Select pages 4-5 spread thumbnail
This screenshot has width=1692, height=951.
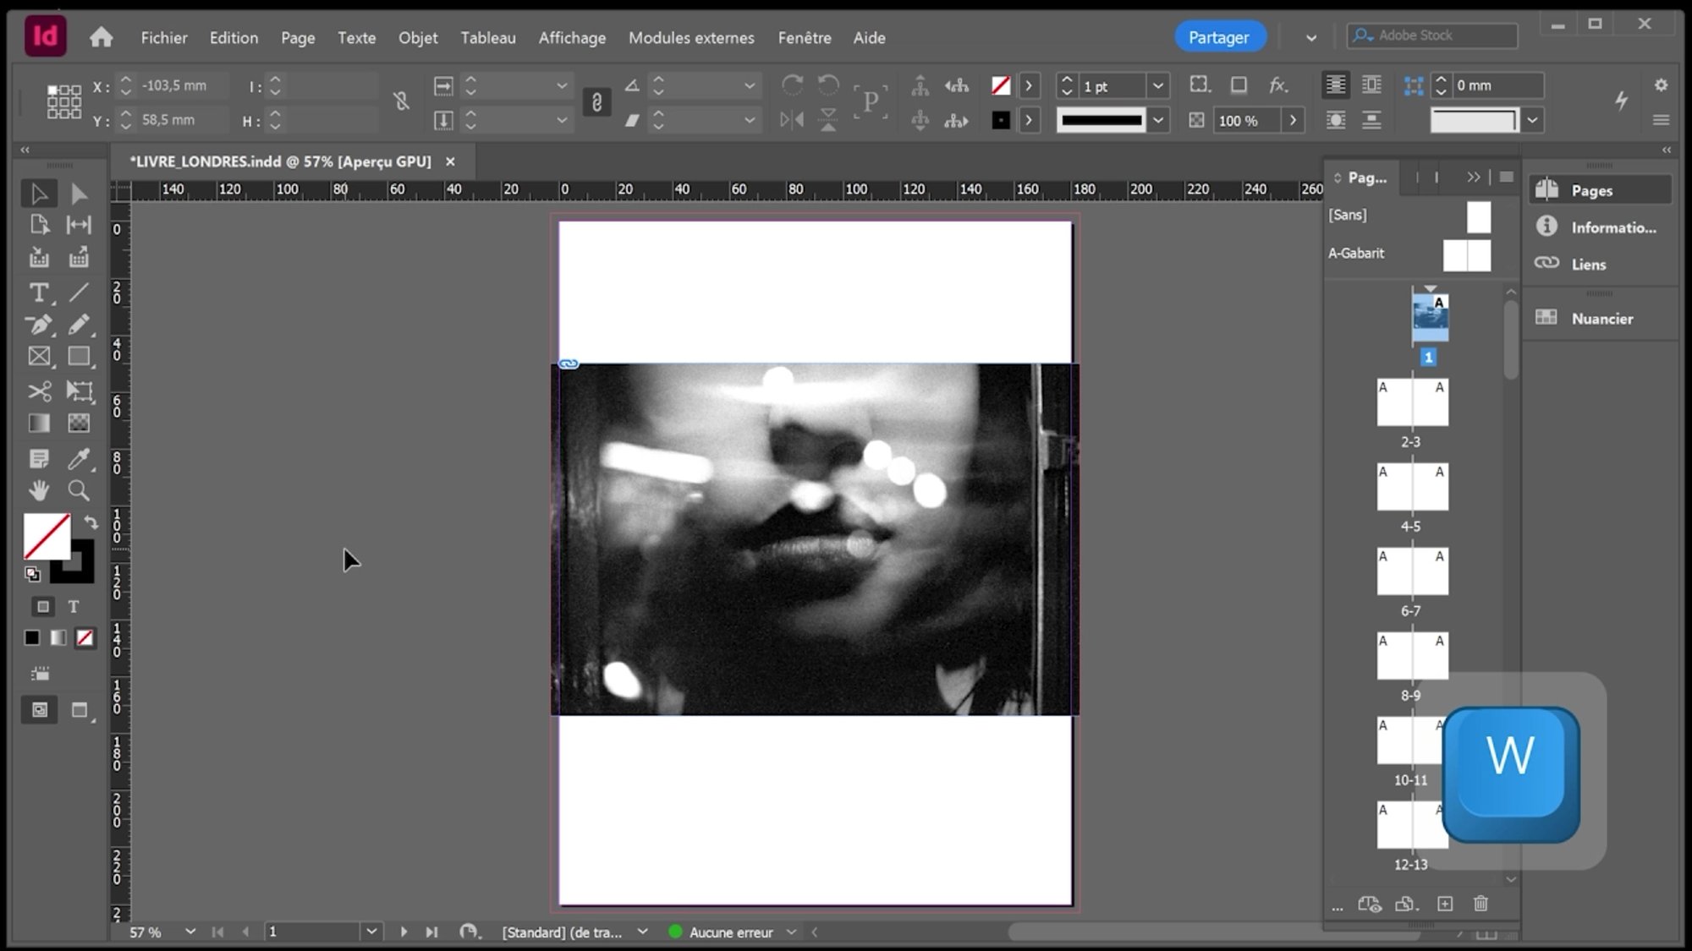1412,487
